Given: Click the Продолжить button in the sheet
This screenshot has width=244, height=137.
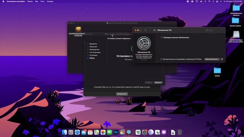Looking at the screenshot, I should point(122,94).
